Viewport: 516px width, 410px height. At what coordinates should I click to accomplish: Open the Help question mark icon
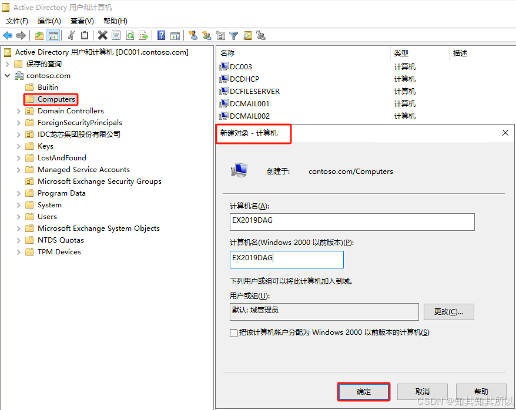(x=161, y=35)
